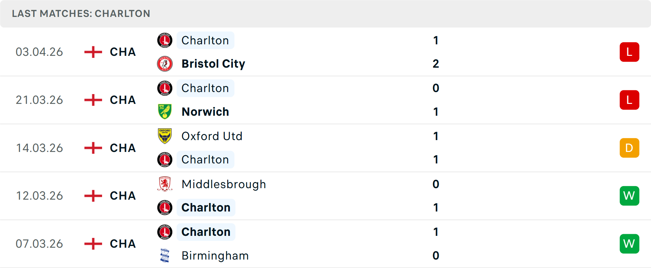Click the Norwich canary club badge
This screenshot has width=651, height=268.
165,112
